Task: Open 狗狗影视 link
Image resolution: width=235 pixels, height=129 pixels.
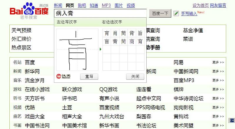Action: (x=184, y=107)
